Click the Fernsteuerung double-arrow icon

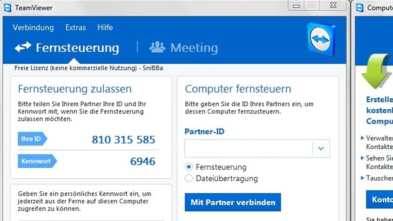tap(23, 47)
